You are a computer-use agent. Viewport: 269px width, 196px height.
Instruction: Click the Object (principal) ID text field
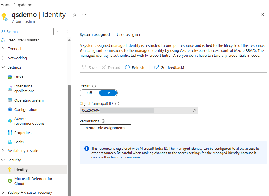coord(139,111)
